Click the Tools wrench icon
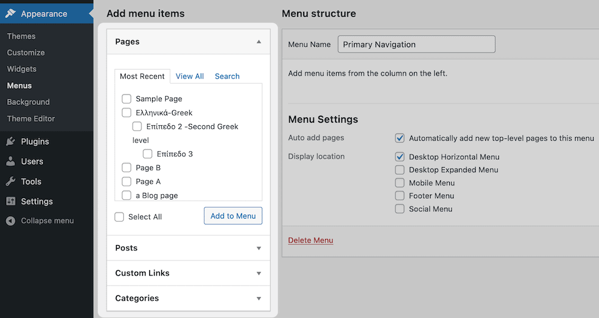599x318 pixels. 11,181
